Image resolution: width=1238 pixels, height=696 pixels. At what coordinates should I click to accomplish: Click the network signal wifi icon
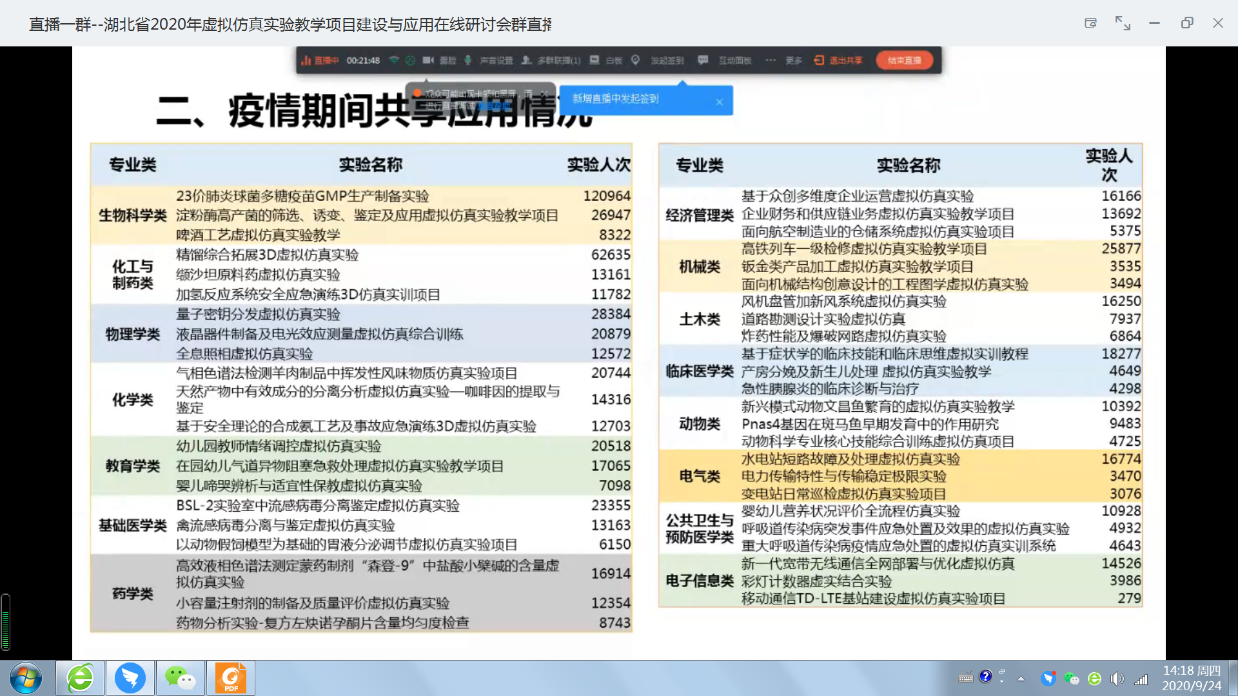(x=393, y=60)
